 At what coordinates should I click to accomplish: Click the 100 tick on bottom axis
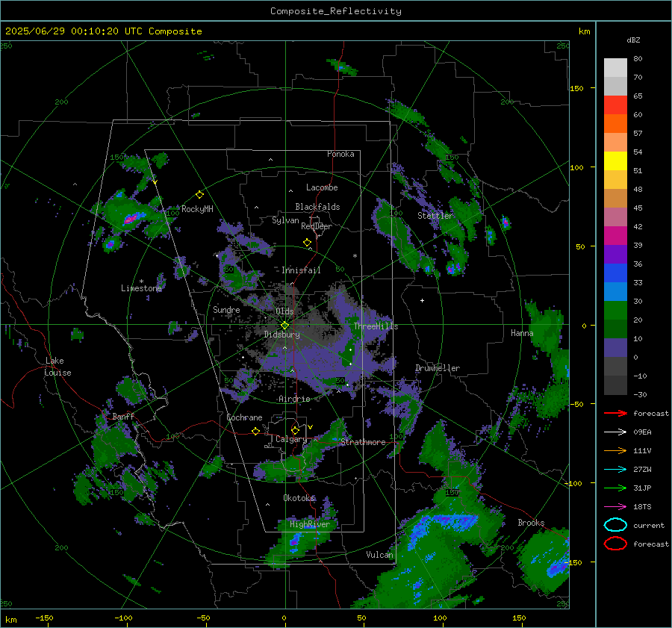coord(440,618)
